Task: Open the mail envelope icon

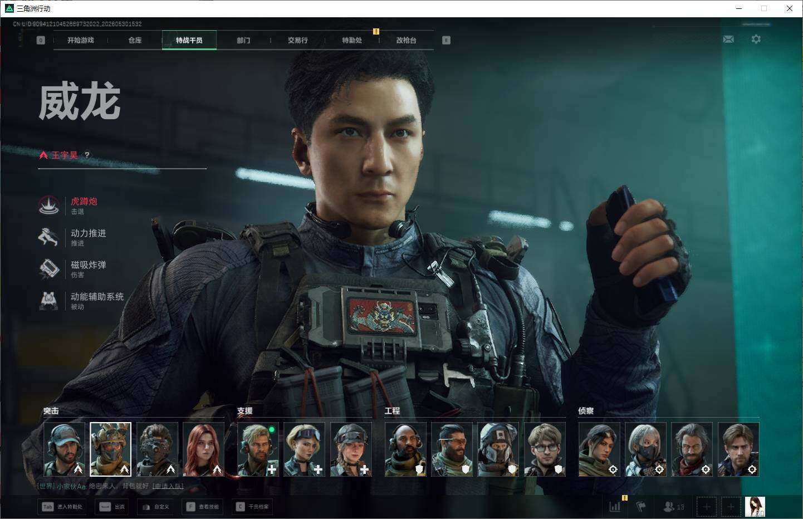Action: click(728, 39)
